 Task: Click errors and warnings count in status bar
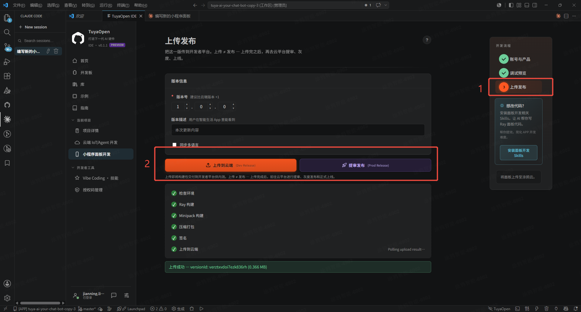(x=159, y=309)
